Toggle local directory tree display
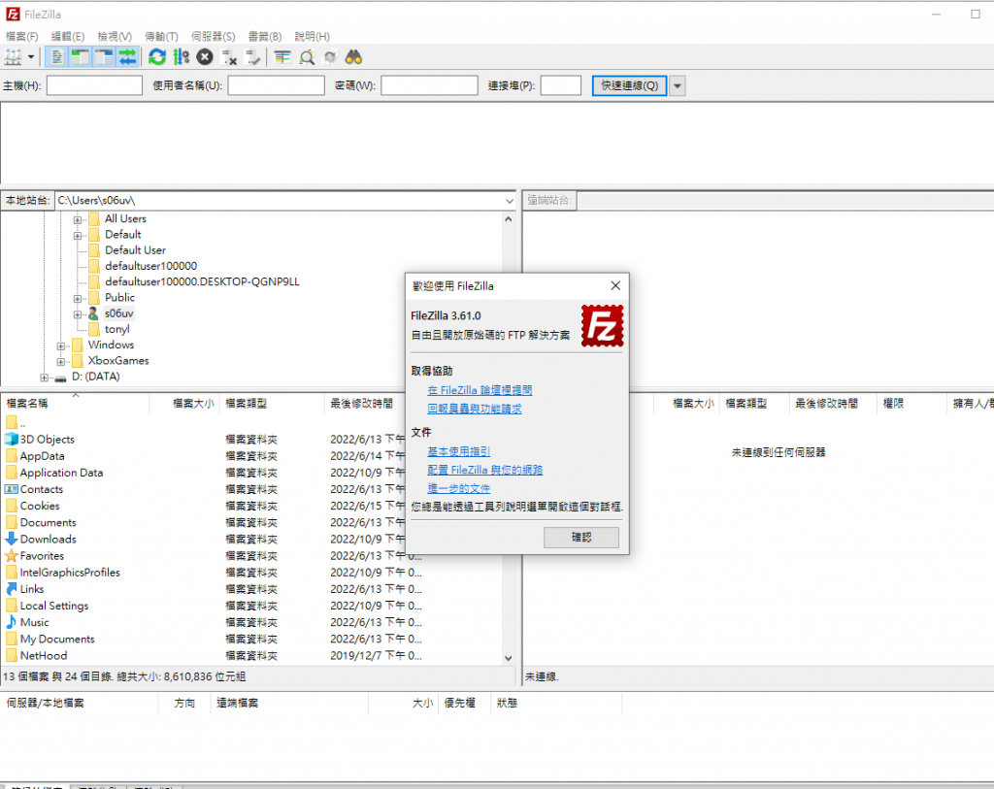 tap(81, 57)
